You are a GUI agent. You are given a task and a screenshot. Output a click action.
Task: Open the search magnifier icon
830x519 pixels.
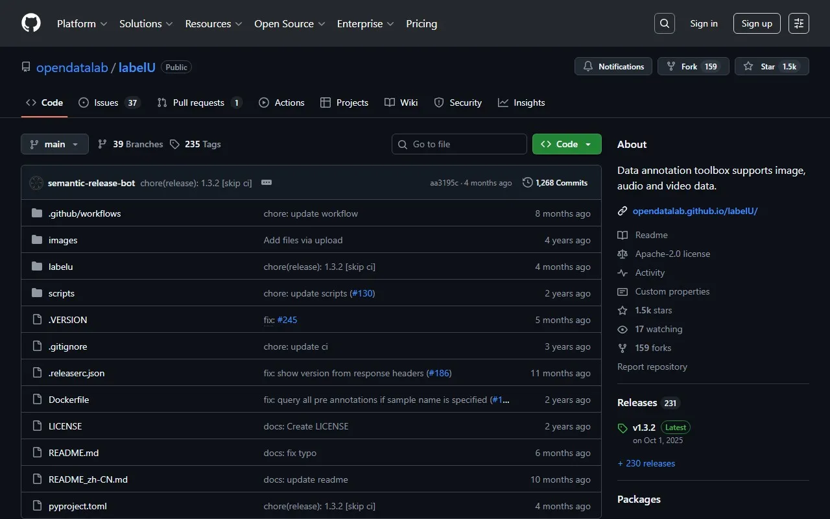(665, 23)
